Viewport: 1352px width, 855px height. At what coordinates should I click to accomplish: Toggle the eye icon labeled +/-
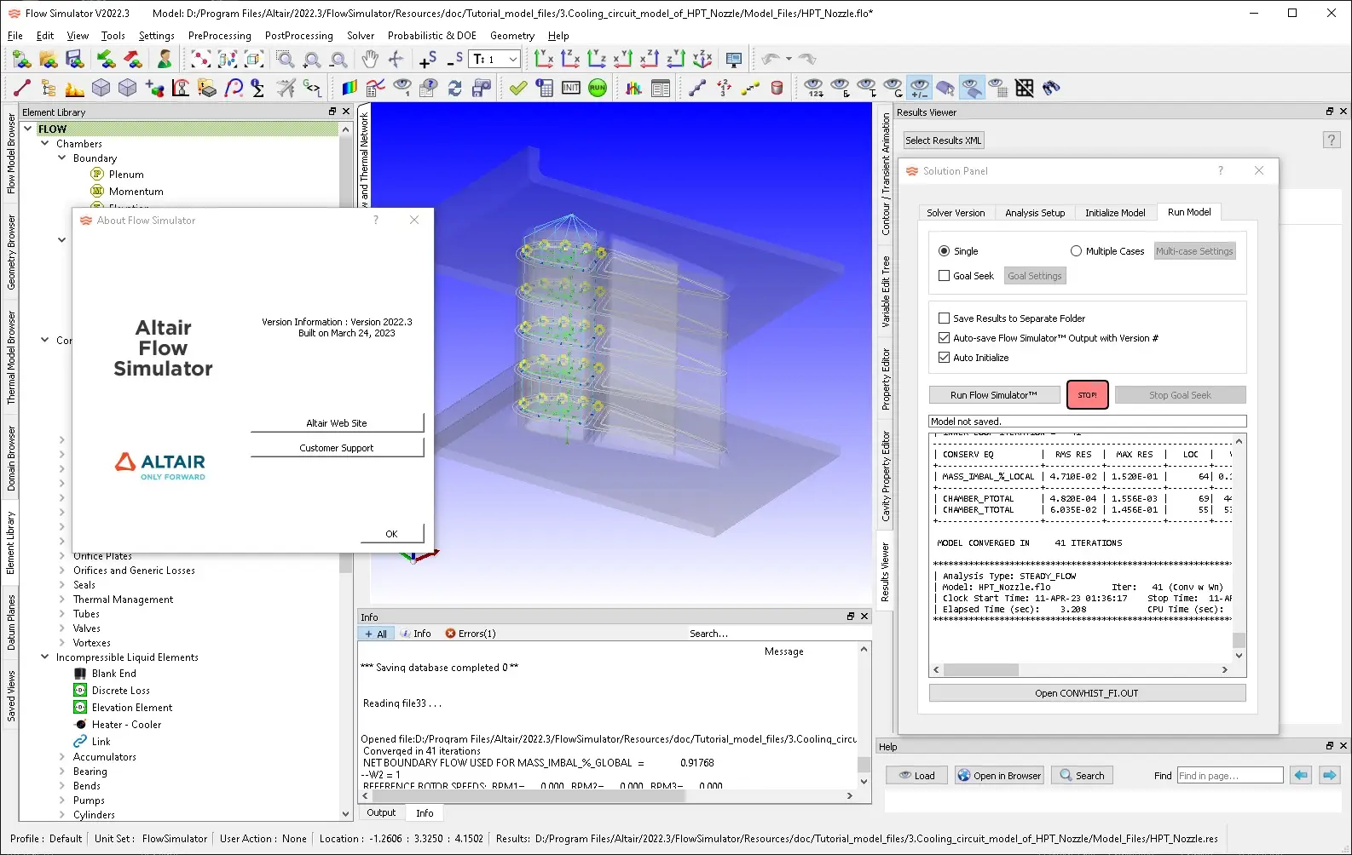(919, 88)
